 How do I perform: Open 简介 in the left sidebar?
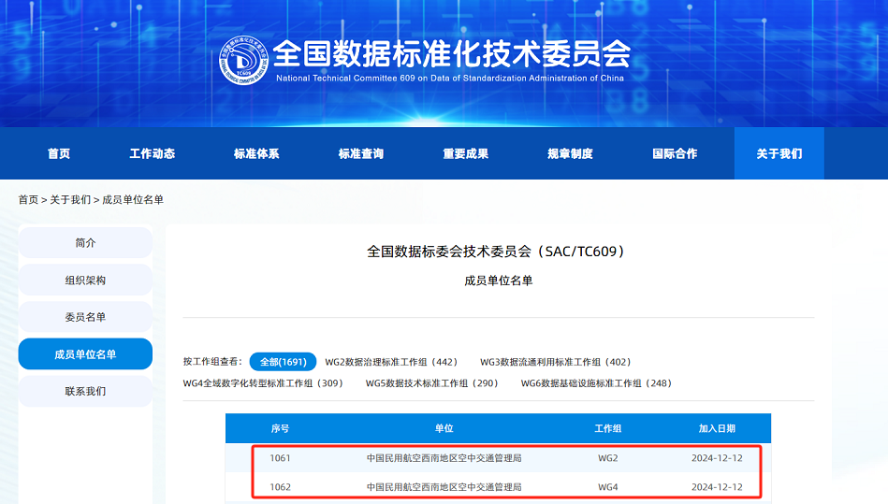(x=85, y=243)
